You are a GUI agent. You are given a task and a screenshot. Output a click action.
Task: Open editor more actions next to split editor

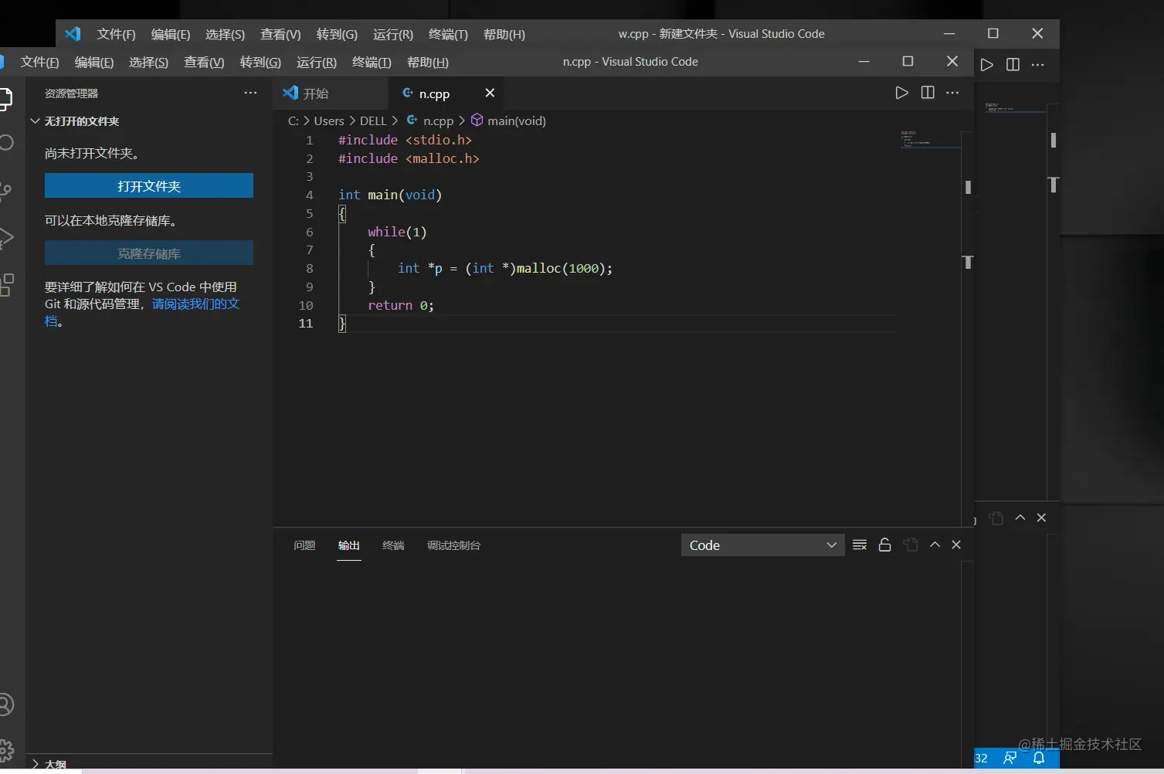pyautogui.click(x=952, y=93)
